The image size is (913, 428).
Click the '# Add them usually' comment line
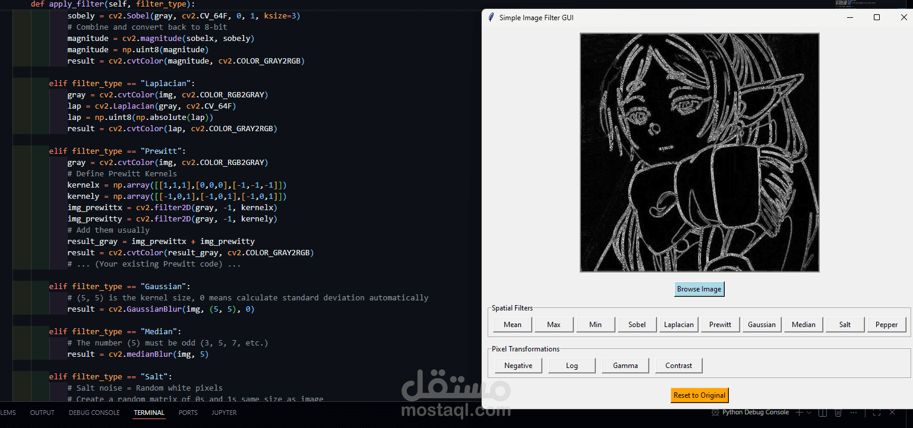pos(108,230)
